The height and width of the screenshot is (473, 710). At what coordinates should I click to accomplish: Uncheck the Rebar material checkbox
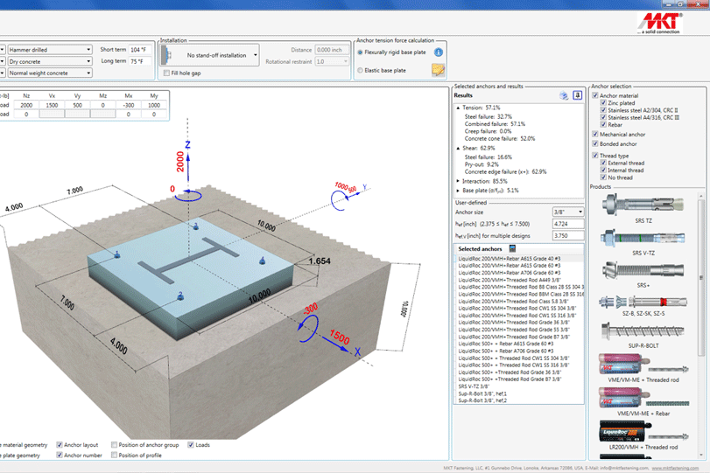[603, 125]
